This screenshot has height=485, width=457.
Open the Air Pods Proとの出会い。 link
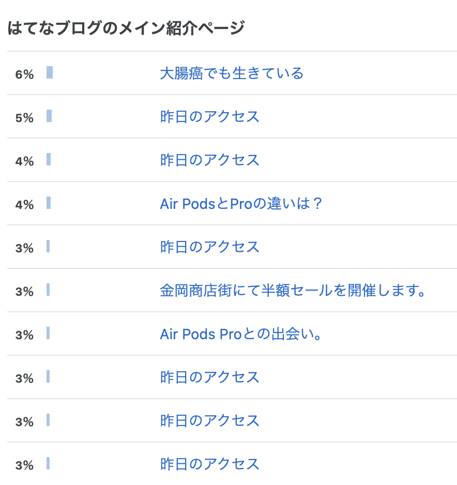pos(241,334)
